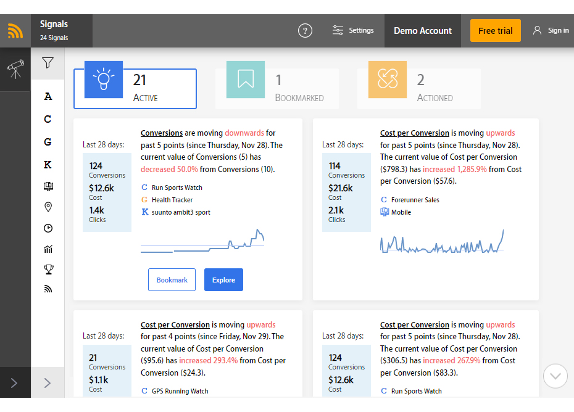The height and width of the screenshot is (412, 574).
Task: Click the 1.4k Clicks stat
Action: pyautogui.click(x=97, y=215)
